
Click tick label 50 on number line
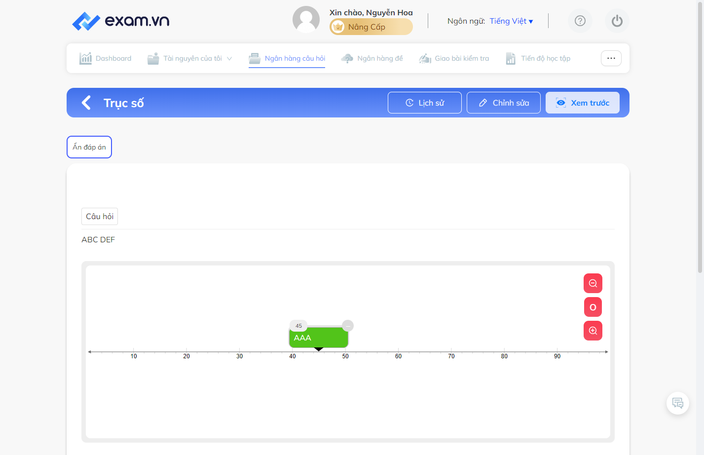click(x=345, y=356)
